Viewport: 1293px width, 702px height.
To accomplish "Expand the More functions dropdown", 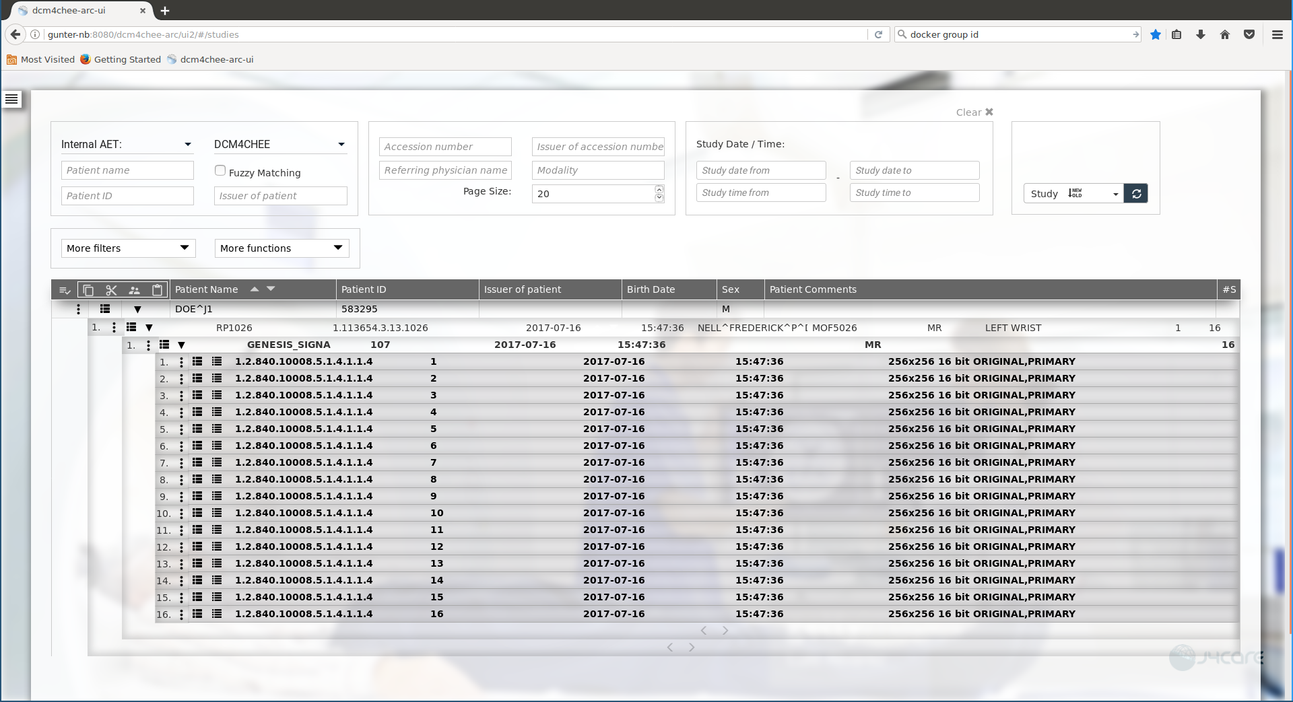I will pyautogui.click(x=282, y=248).
